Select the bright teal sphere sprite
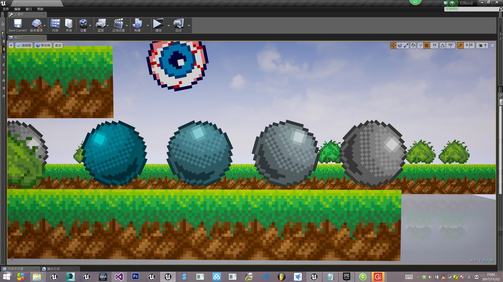The image size is (503, 282). pyautogui.click(x=114, y=153)
